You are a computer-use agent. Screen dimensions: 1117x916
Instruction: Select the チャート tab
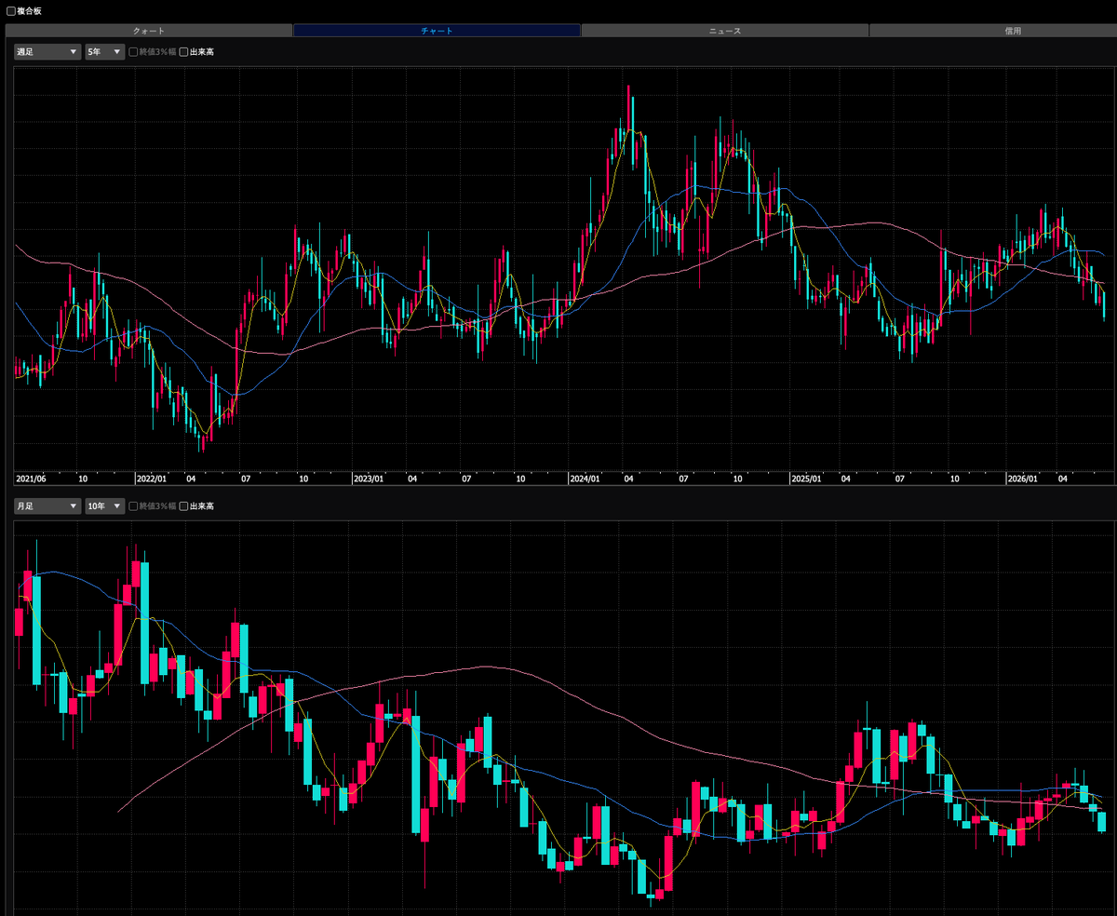pos(437,31)
